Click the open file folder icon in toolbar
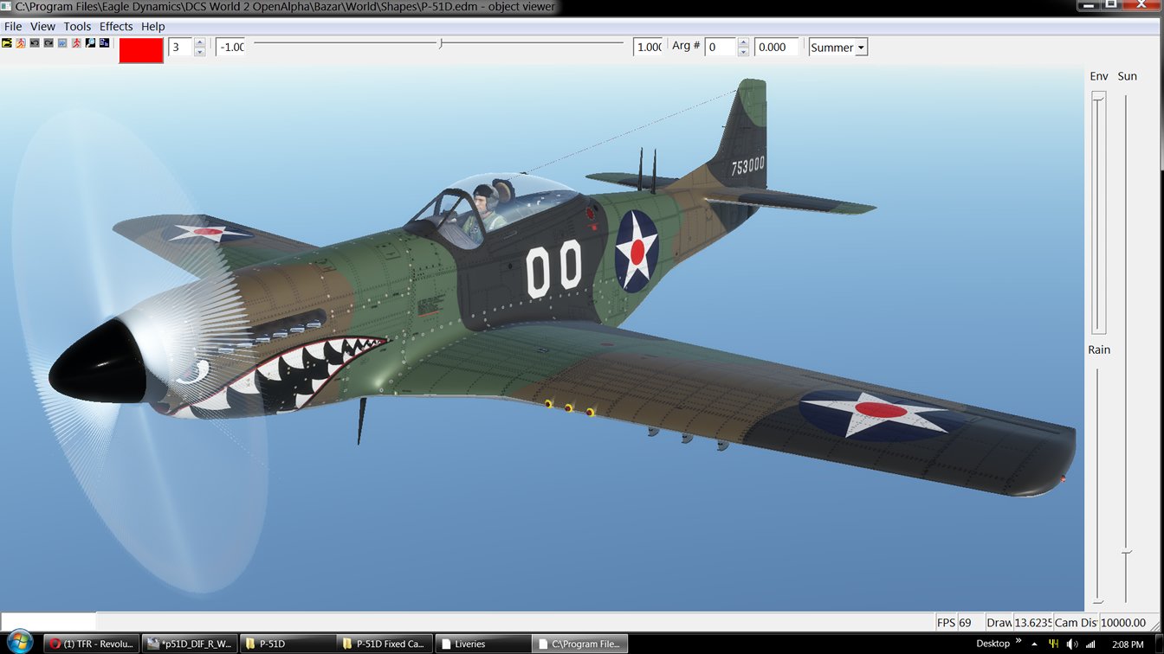 7,42
